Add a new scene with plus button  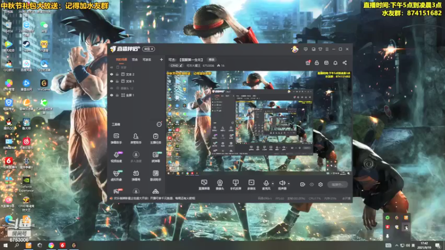coord(161,59)
